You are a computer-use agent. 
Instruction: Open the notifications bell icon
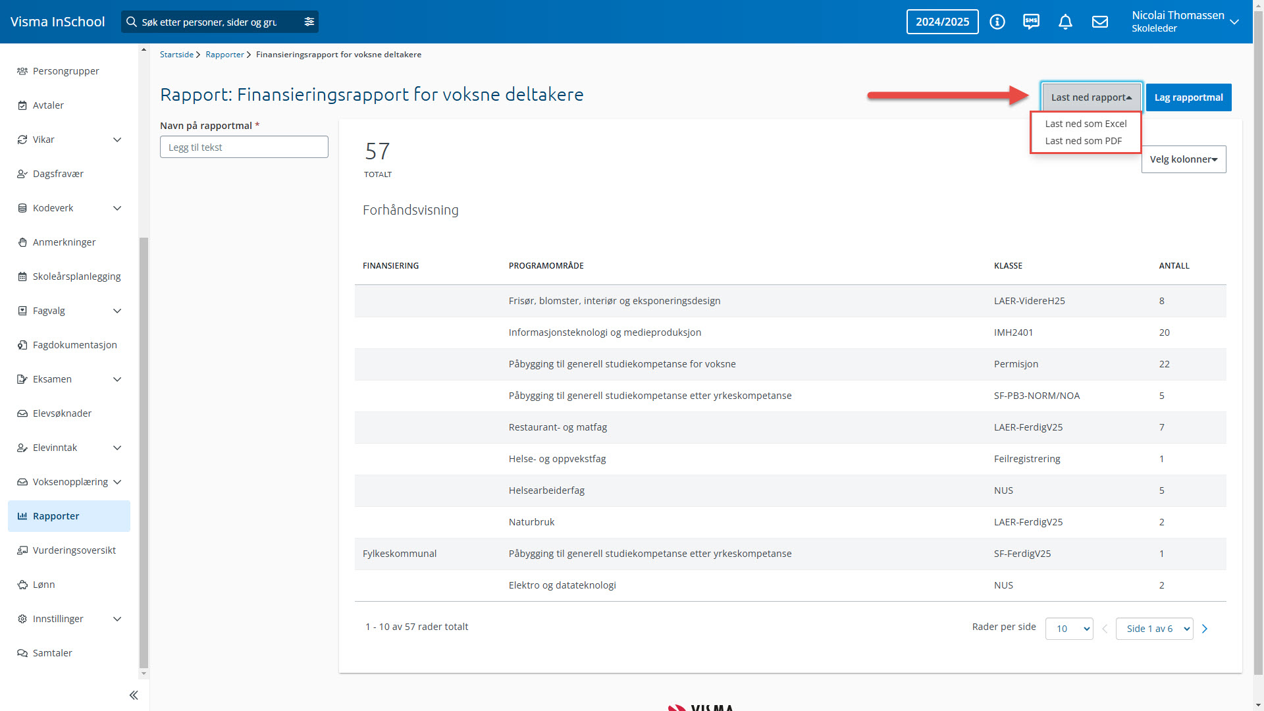pos(1065,22)
